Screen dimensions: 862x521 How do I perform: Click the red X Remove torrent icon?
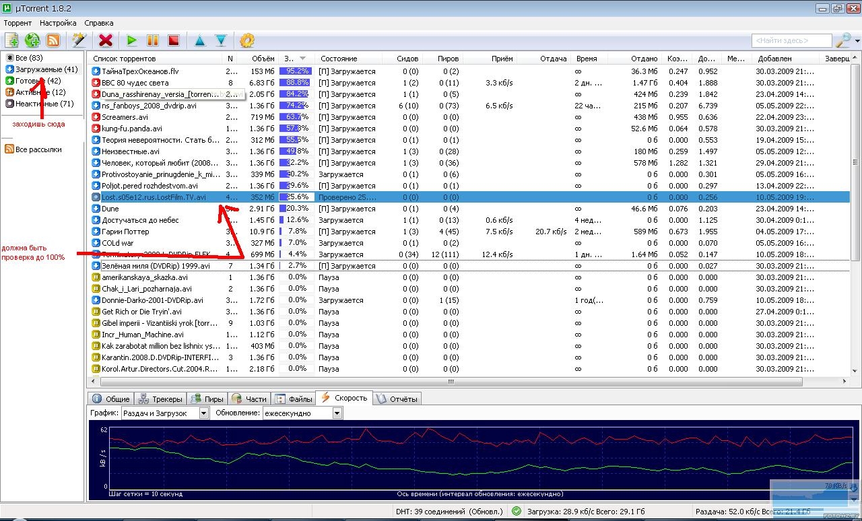coord(106,40)
